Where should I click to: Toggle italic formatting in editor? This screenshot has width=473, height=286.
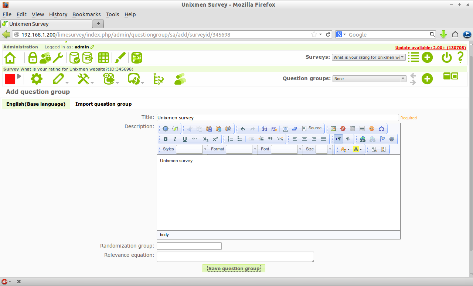(175, 139)
